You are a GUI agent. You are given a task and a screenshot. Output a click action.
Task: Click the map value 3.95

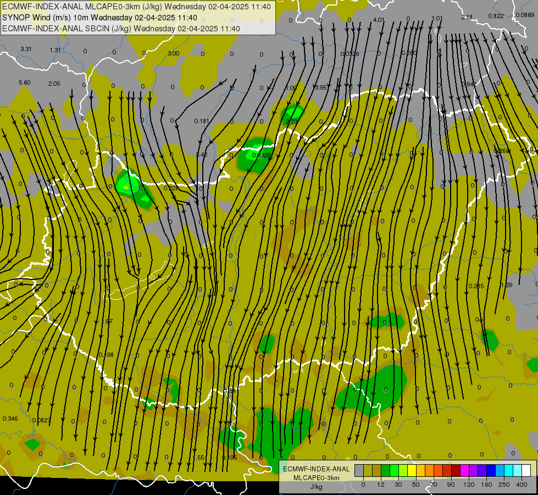[321, 88]
